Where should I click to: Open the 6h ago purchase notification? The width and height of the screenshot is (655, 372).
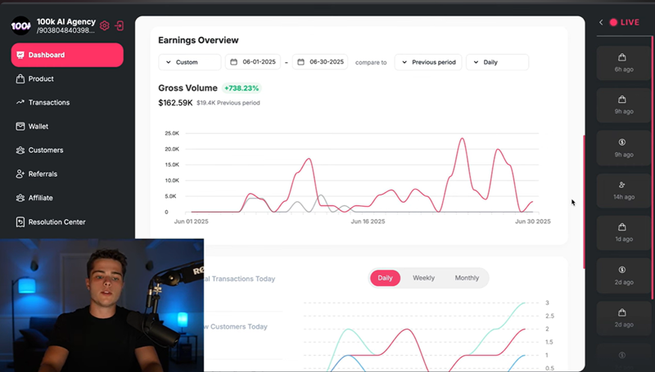pyautogui.click(x=622, y=62)
